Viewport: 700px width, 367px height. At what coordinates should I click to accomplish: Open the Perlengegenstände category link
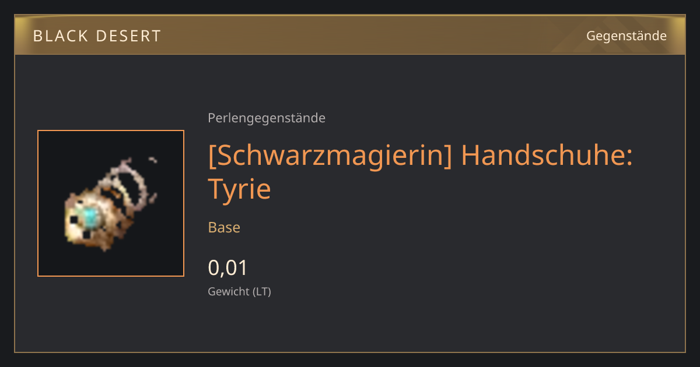click(x=267, y=118)
